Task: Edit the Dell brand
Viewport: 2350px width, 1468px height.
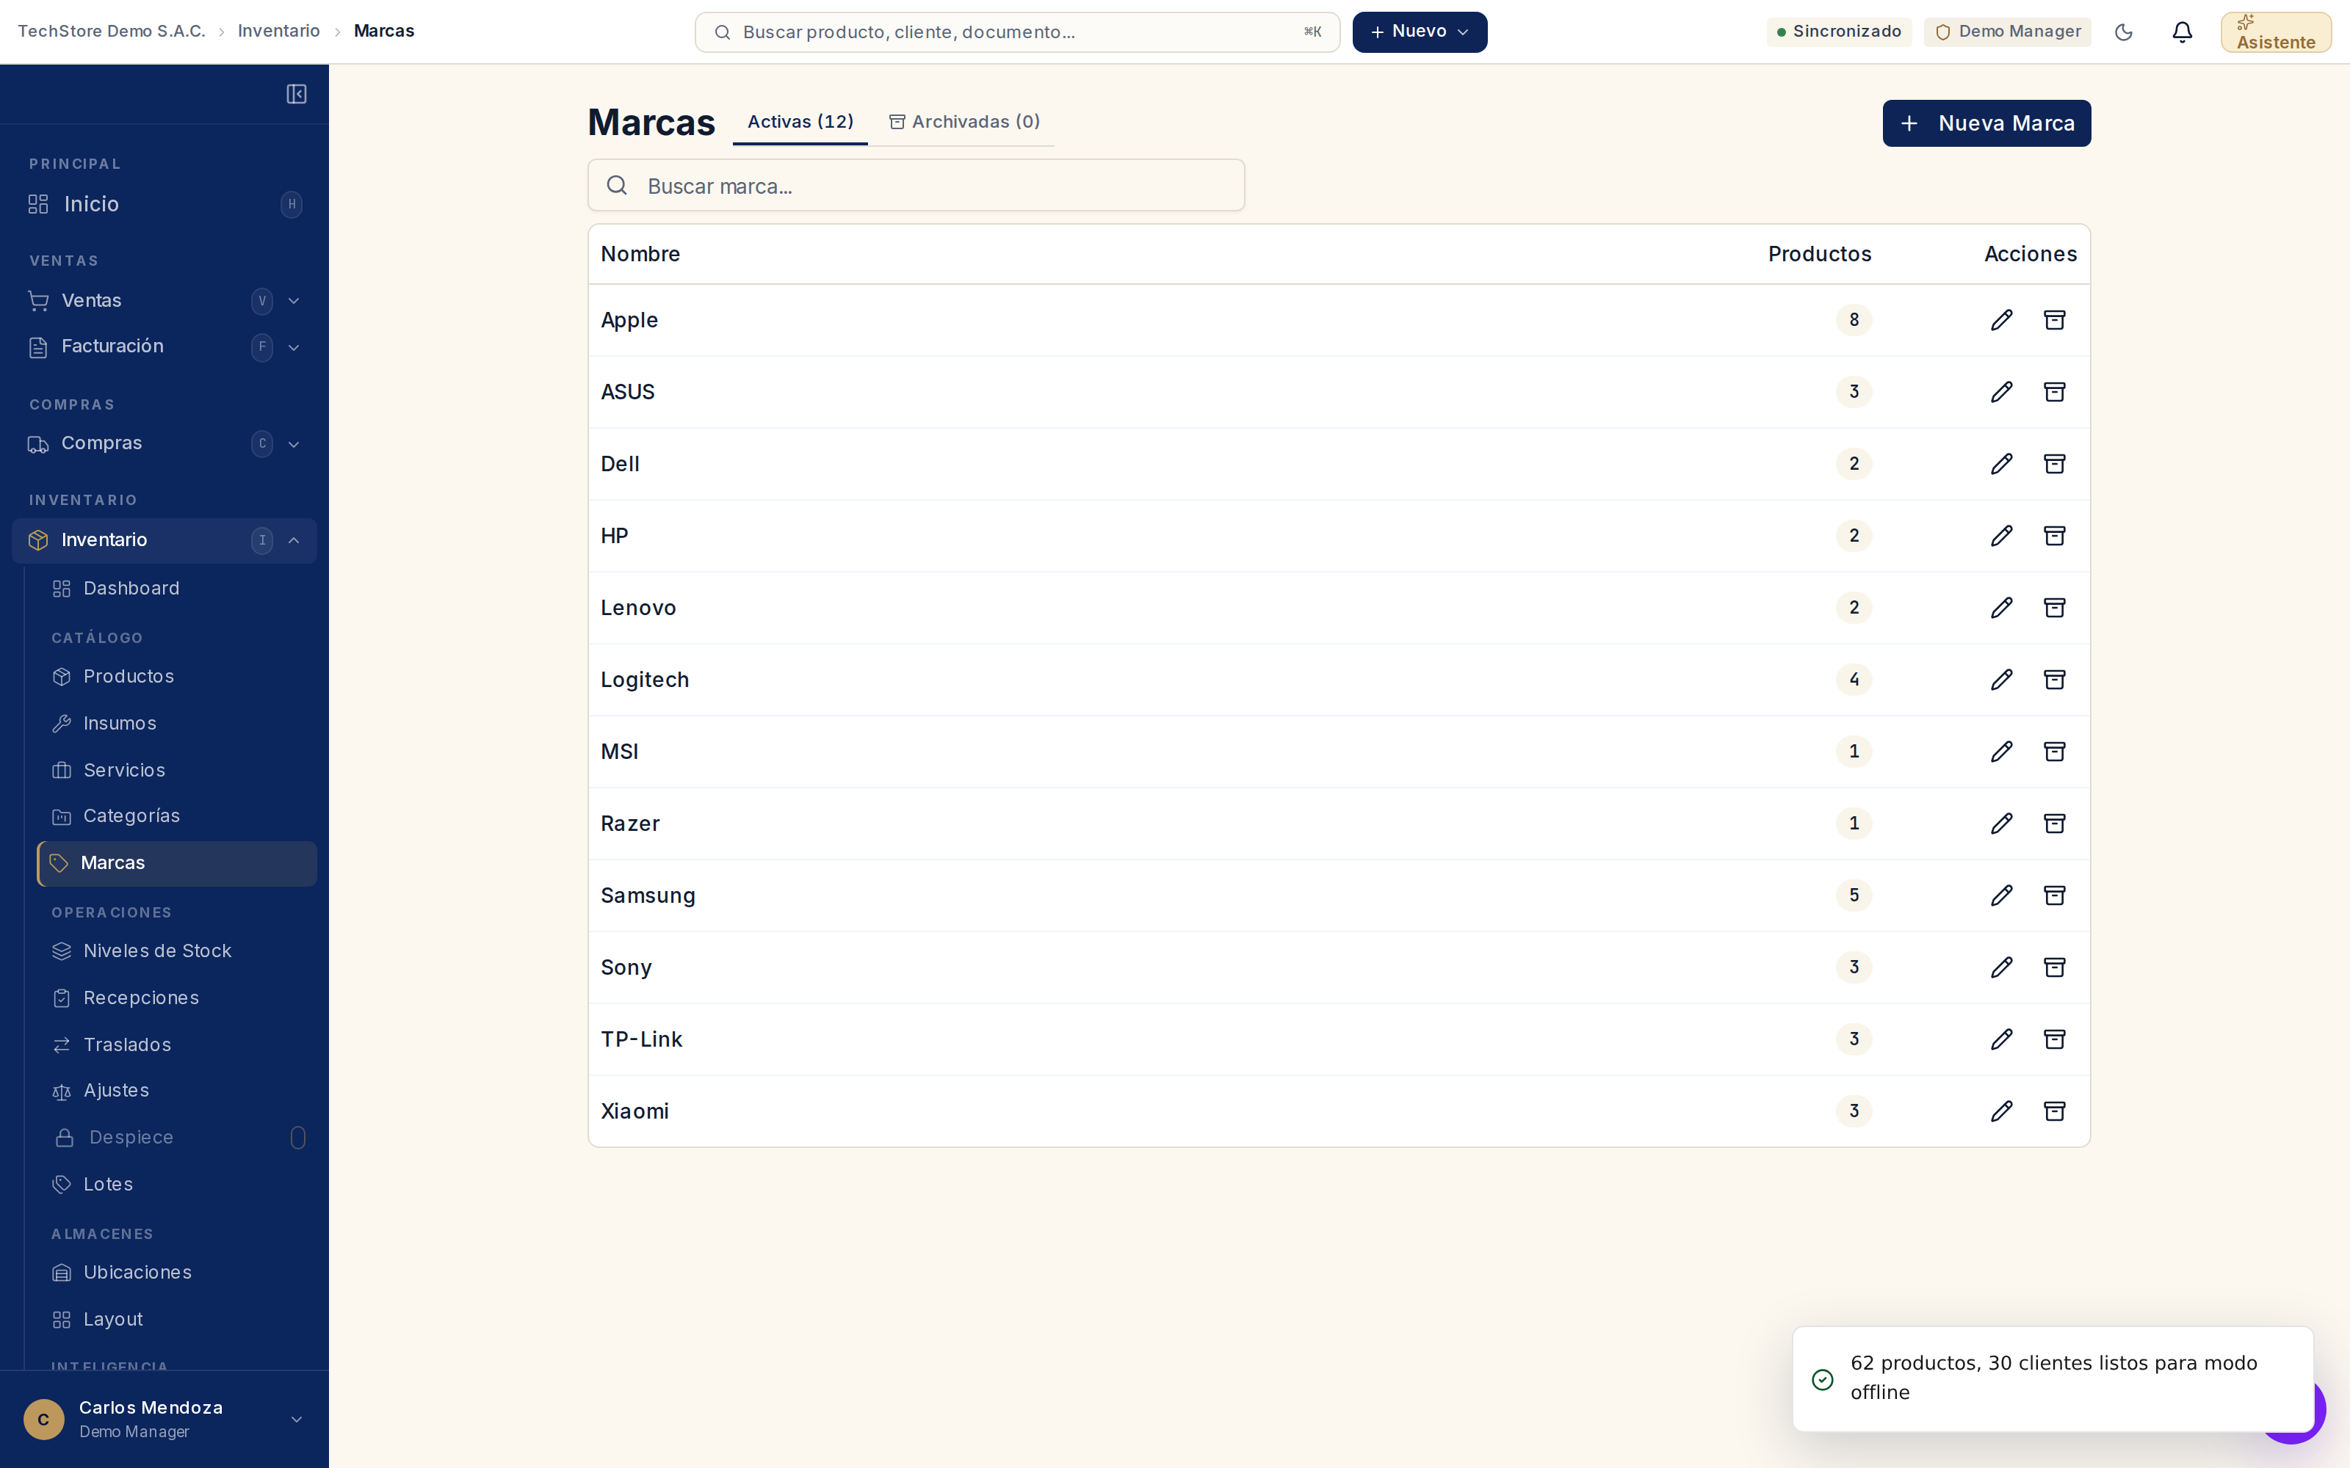Action: [x=2001, y=464]
